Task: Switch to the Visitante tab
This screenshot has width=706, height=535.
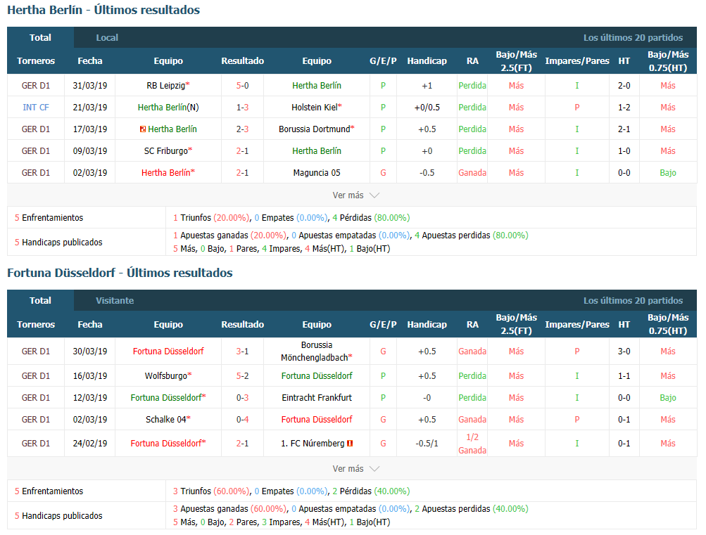Action: (x=114, y=301)
